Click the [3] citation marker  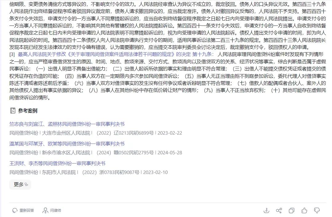click(12, 54)
